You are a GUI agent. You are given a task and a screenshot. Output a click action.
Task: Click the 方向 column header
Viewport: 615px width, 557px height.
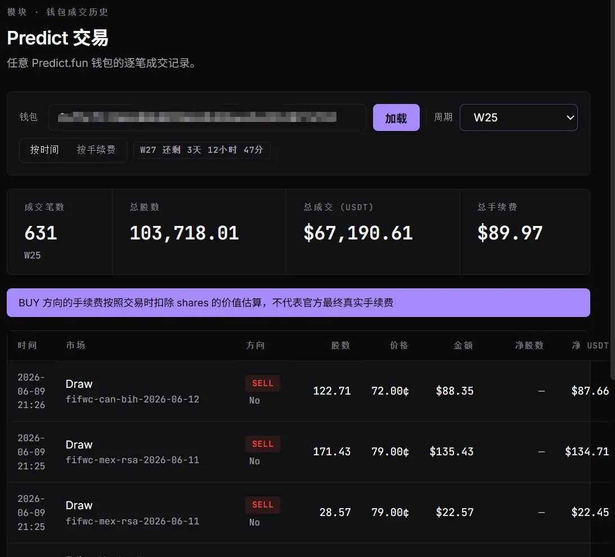[255, 345]
